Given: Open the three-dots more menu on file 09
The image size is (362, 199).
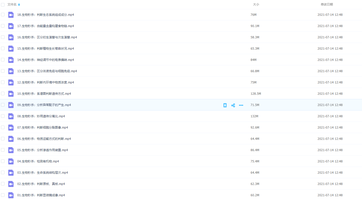Looking at the screenshot, I should 241,105.
